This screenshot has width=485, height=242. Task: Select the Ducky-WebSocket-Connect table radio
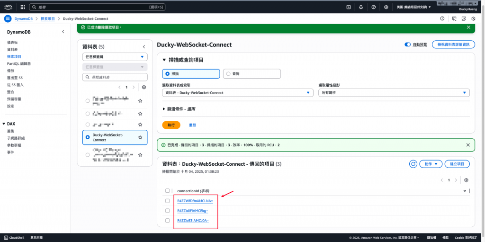88,137
